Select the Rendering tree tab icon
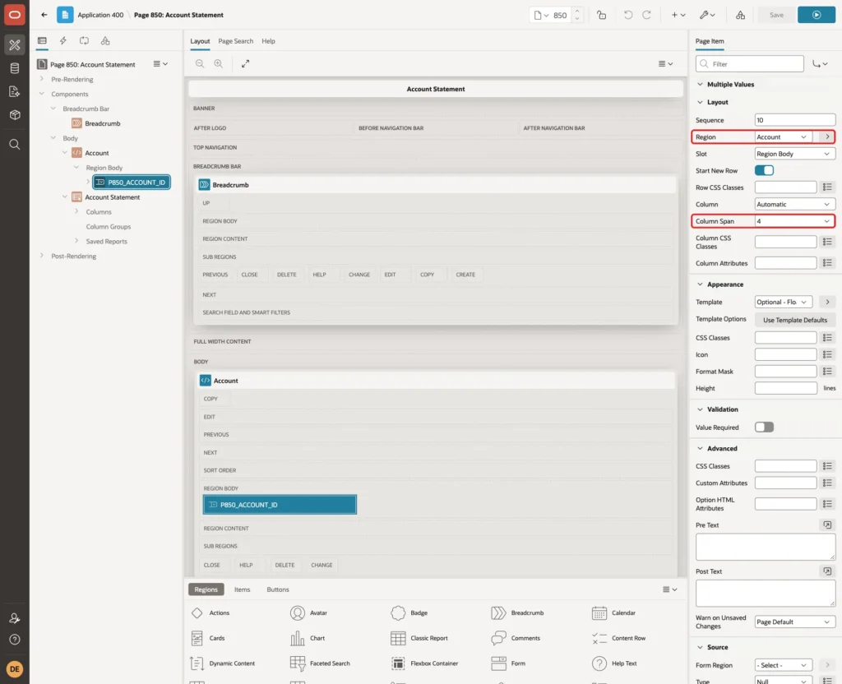This screenshot has width=842, height=684. pos(42,41)
